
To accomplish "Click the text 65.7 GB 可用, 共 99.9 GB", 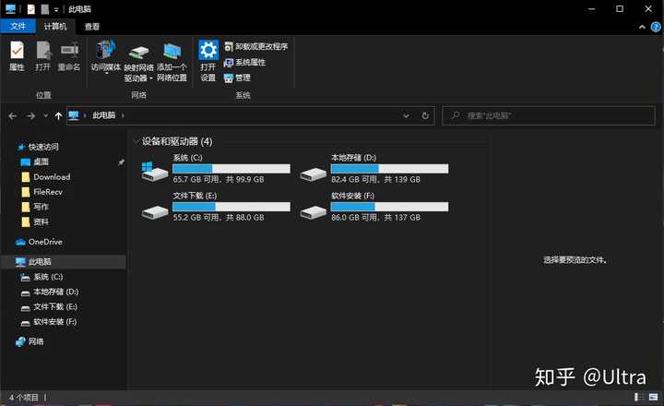I will point(219,179).
